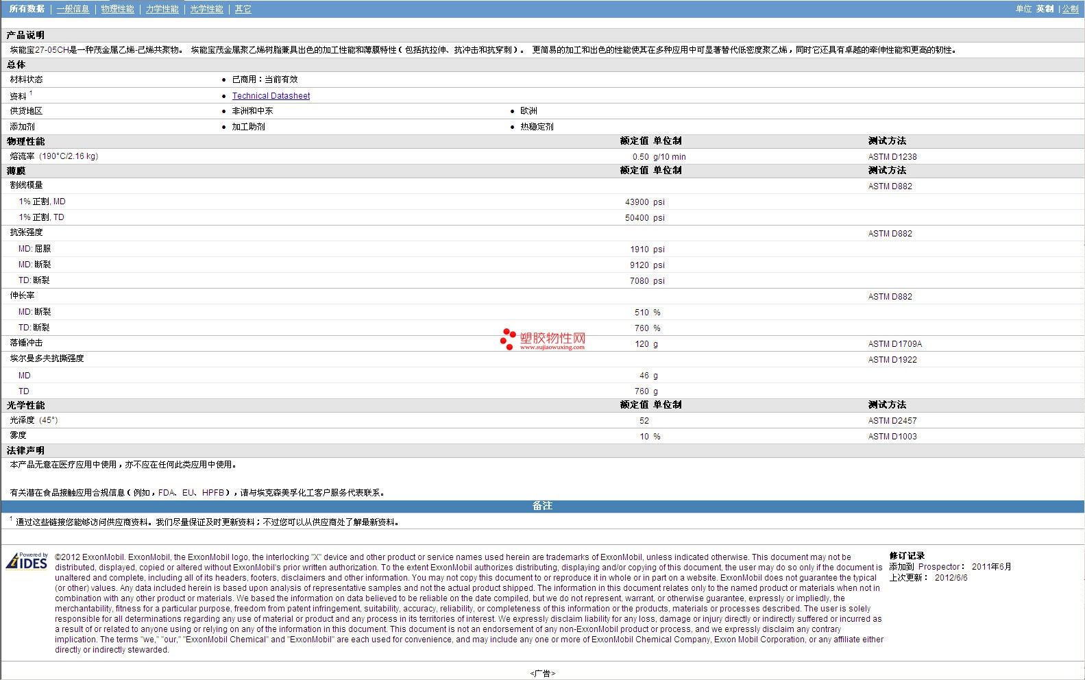The image size is (1085, 680).
Task: Select 英制 units
Action: 1045,9
